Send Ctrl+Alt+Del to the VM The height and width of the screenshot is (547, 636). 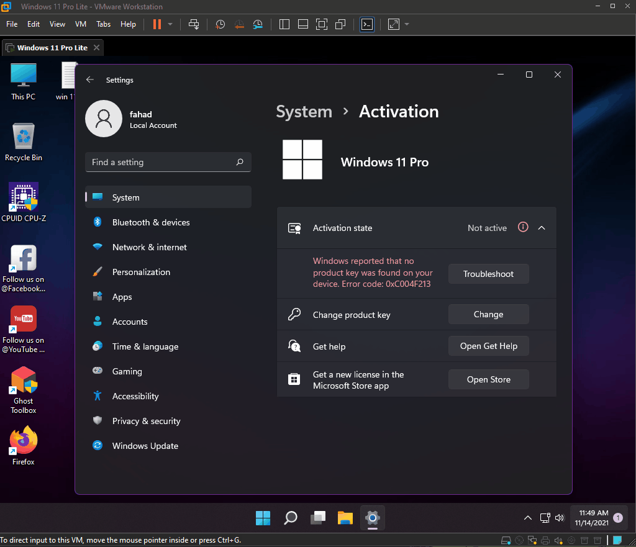194,24
